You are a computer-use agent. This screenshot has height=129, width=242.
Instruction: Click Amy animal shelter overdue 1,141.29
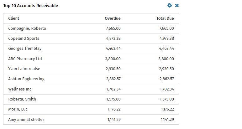(114, 119)
